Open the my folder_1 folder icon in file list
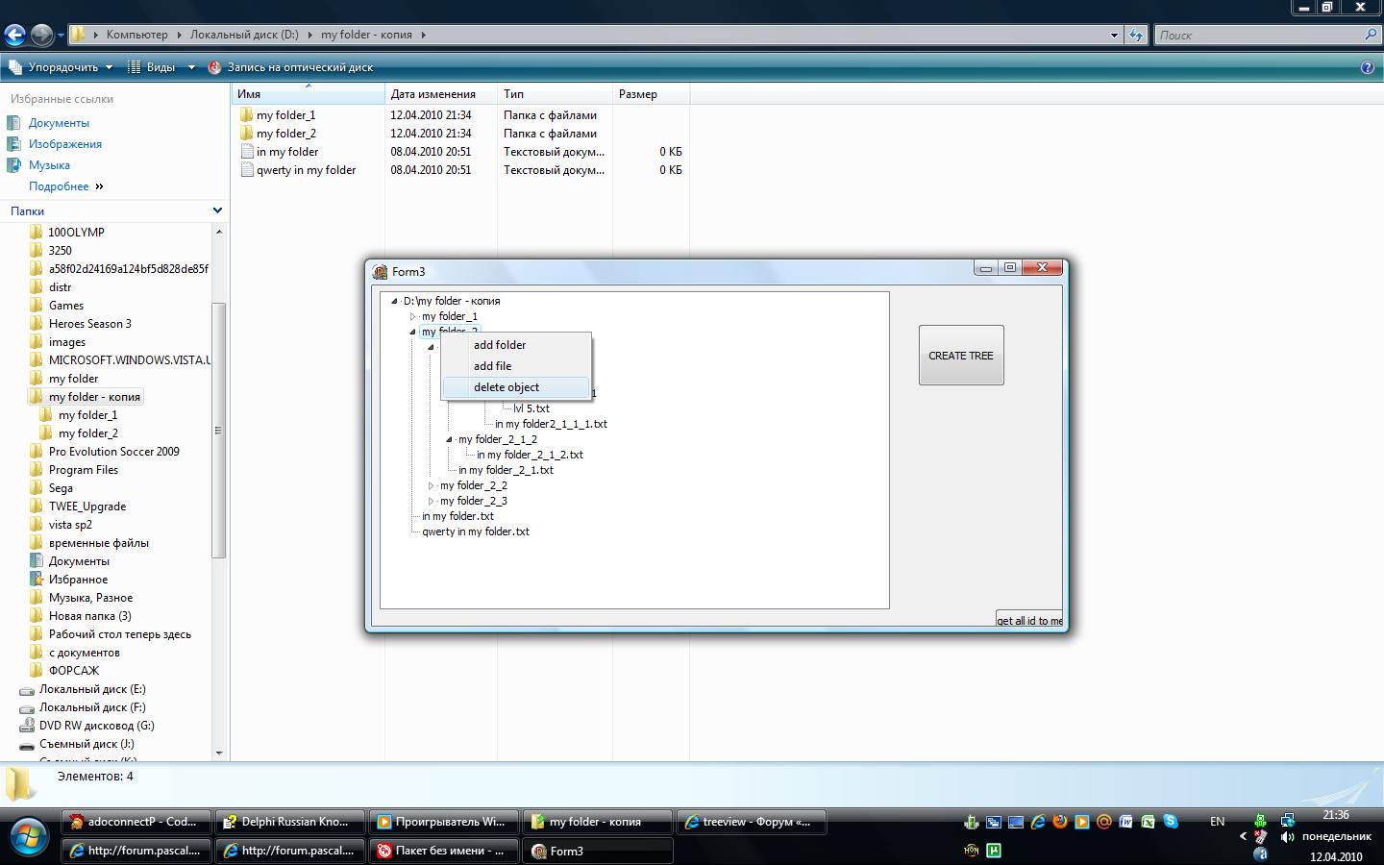The height and width of the screenshot is (865, 1384). (246, 115)
